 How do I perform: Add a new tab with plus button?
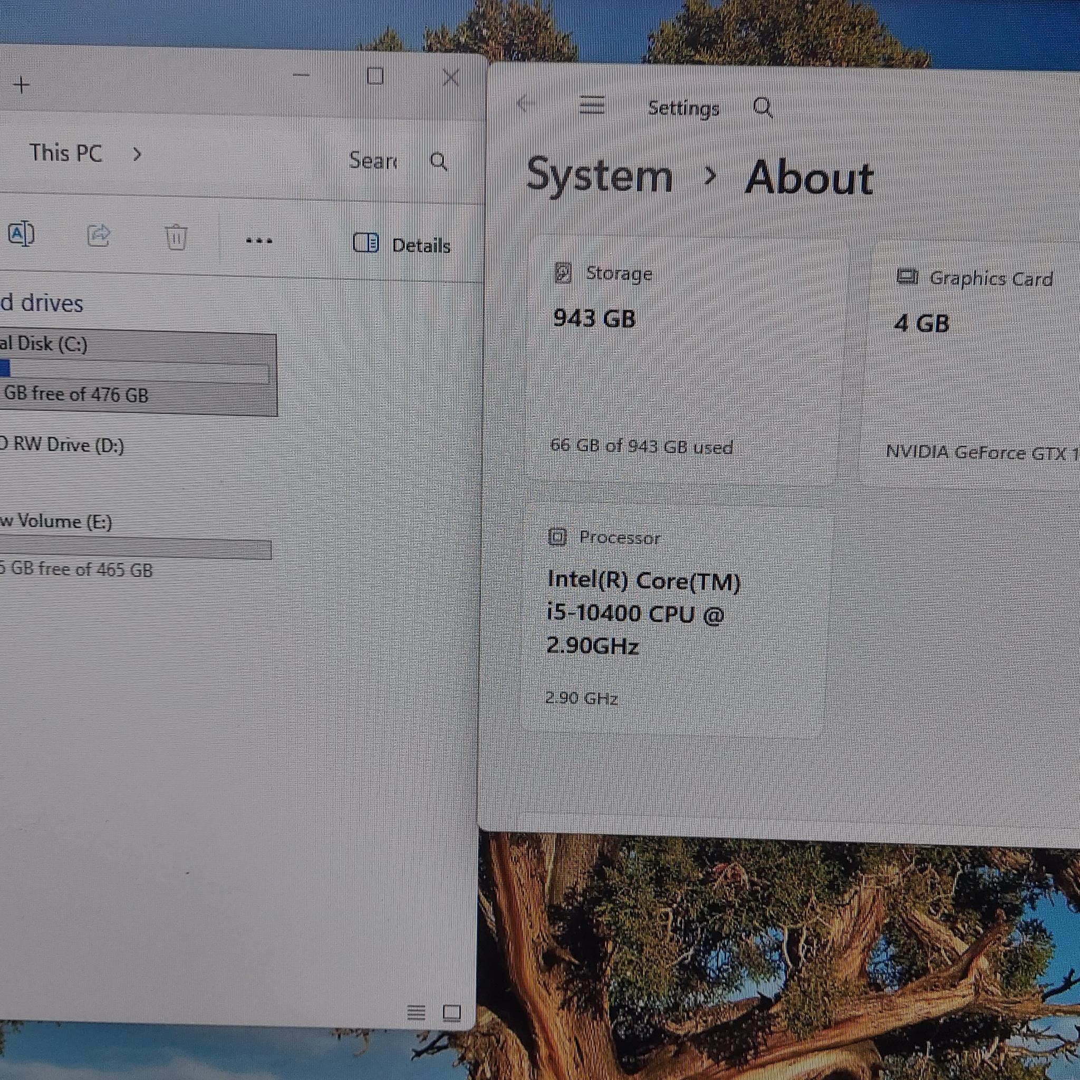[21, 85]
